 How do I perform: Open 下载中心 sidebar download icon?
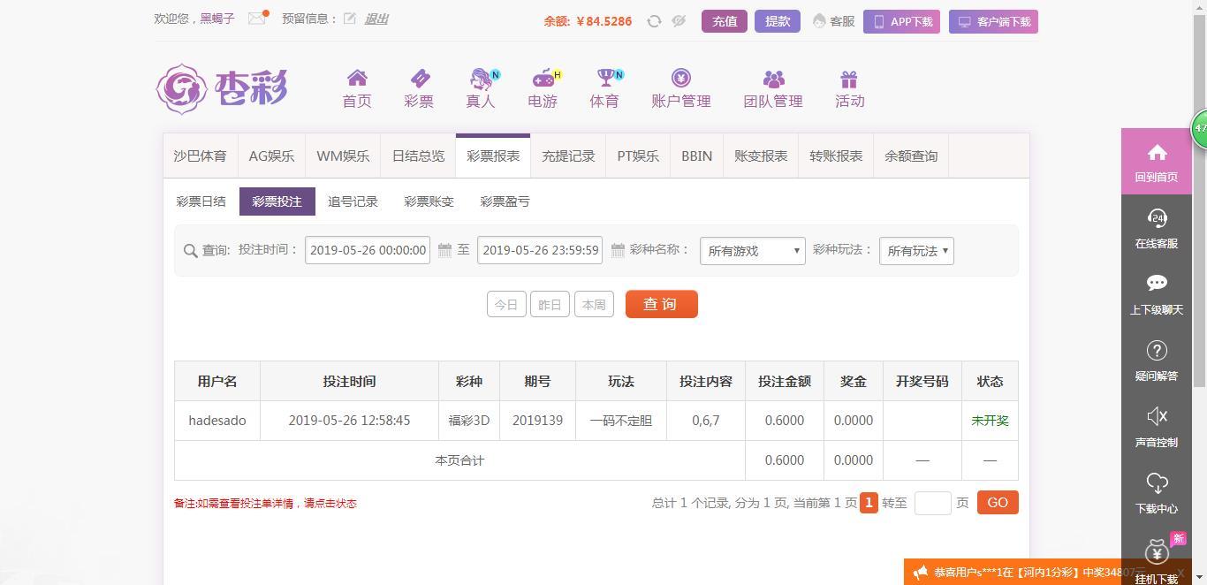tap(1157, 482)
